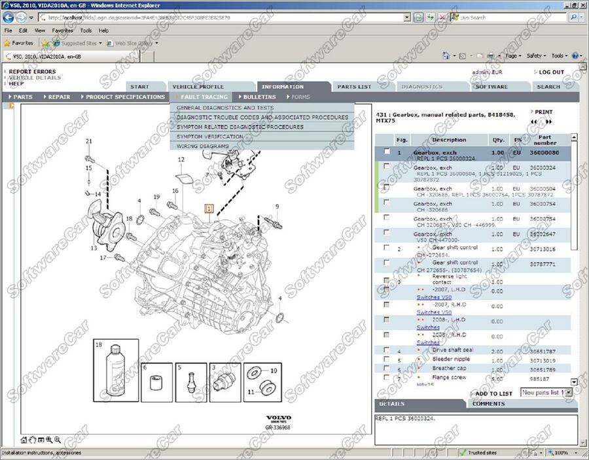This screenshot has width=589, height=460.
Task: Open the first Switches V50 link
Action: tap(434, 297)
